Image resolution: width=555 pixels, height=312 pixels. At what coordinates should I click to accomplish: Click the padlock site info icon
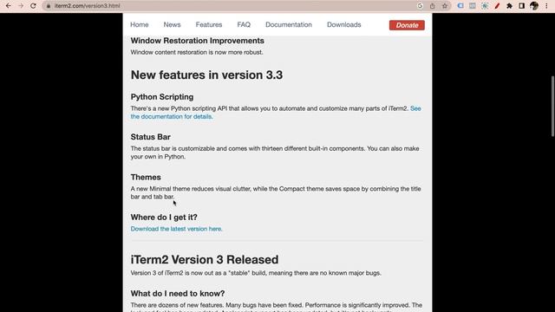click(x=49, y=6)
